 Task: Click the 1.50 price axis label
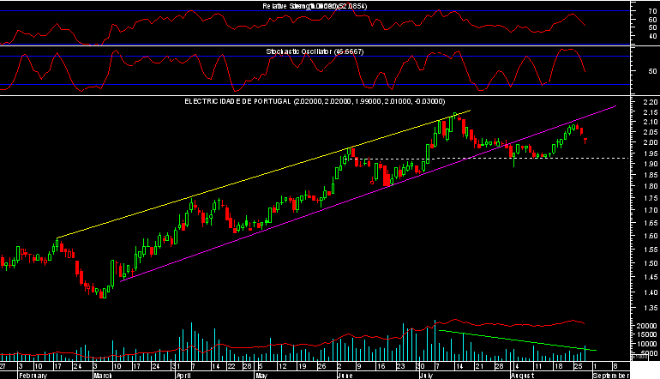(651, 263)
